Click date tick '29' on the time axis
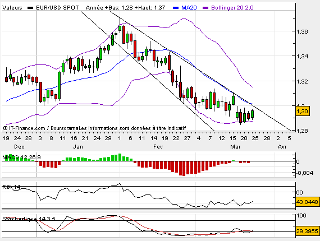 (x=108, y=138)
